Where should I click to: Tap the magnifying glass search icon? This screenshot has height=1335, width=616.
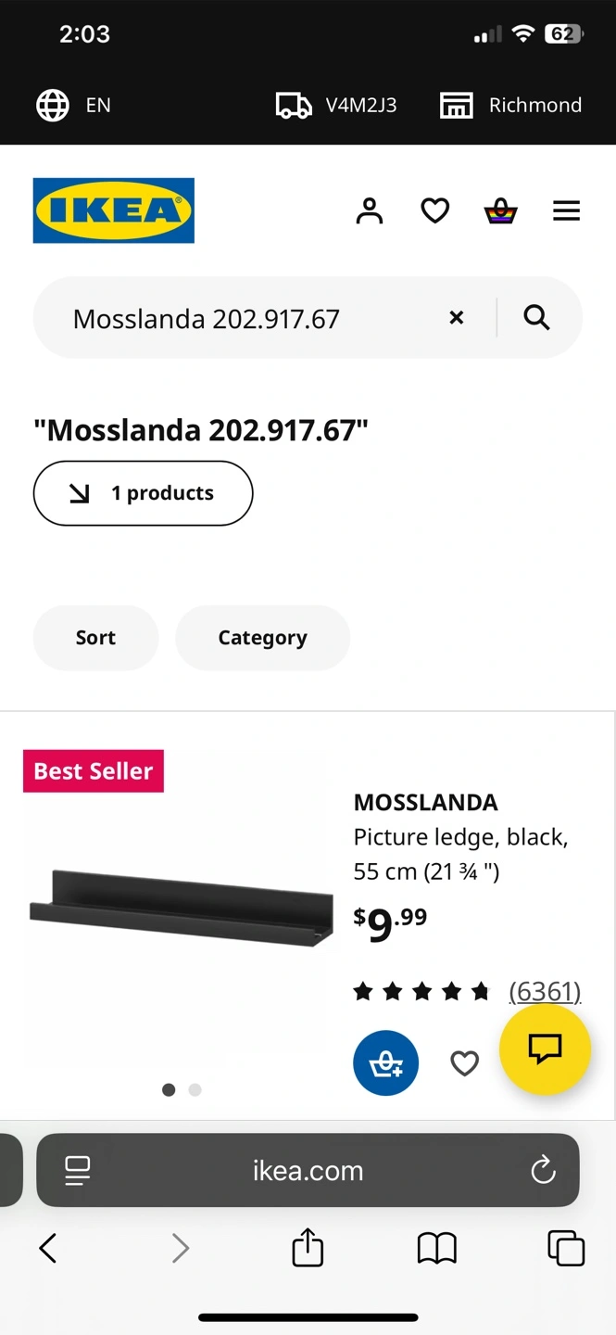click(x=537, y=318)
